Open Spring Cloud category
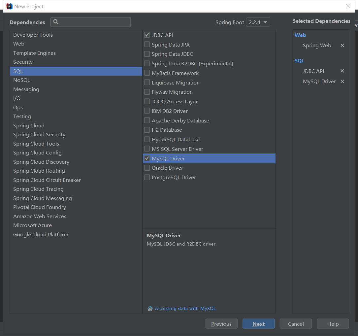Screen dimensions: 358x336 tap(76, 126)
